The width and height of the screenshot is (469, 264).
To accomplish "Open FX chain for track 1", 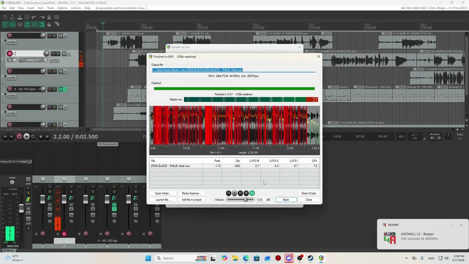I will click(60, 36).
